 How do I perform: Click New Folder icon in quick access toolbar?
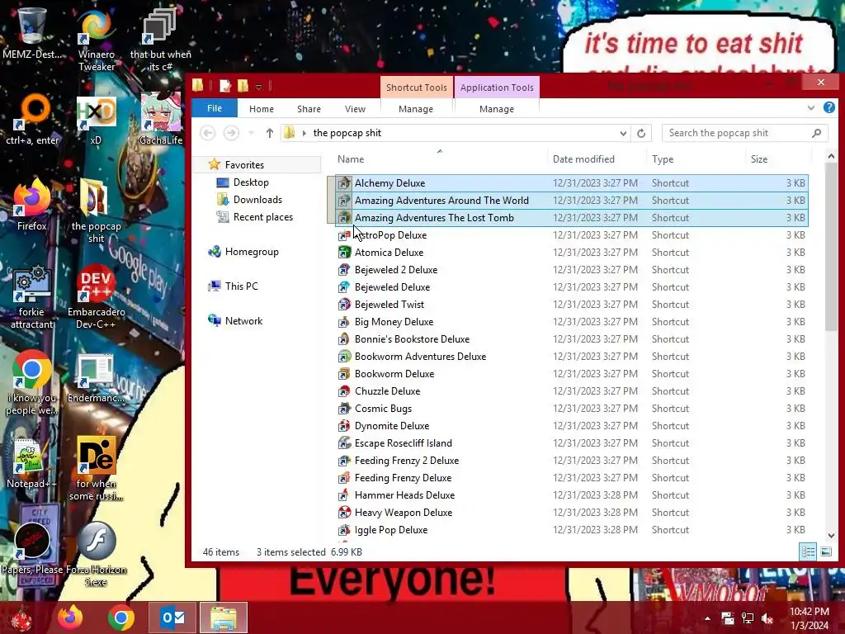(x=243, y=85)
